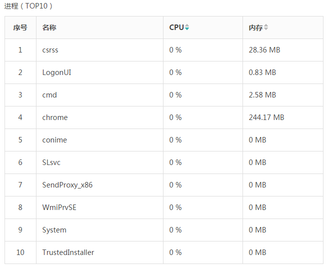327x266 pixels.
Task: Click the 名称 column header
Action: tap(49, 28)
